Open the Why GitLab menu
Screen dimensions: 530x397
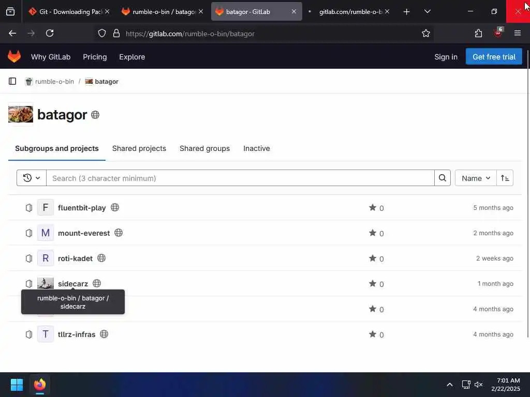[x=51, y=57]
